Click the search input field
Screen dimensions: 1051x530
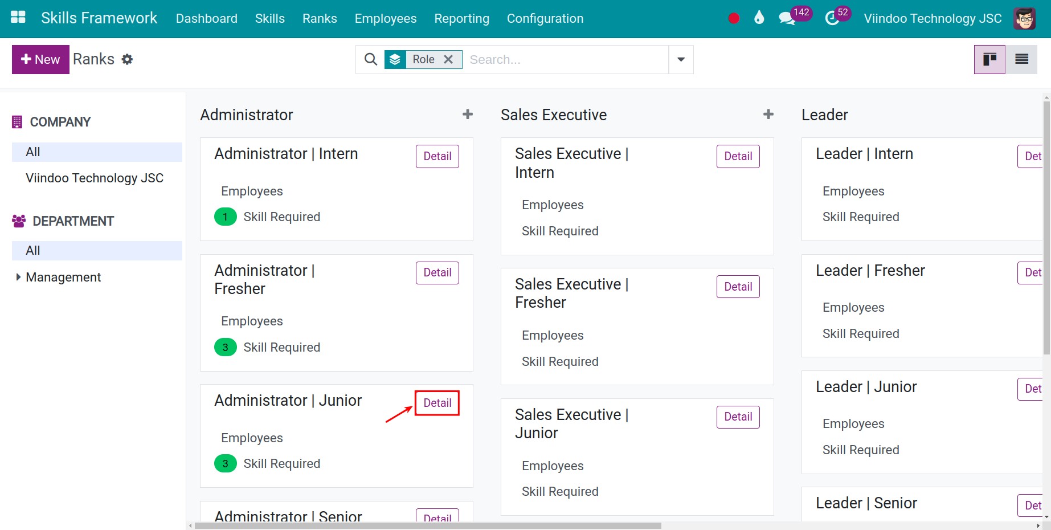[x=566, y=59]
